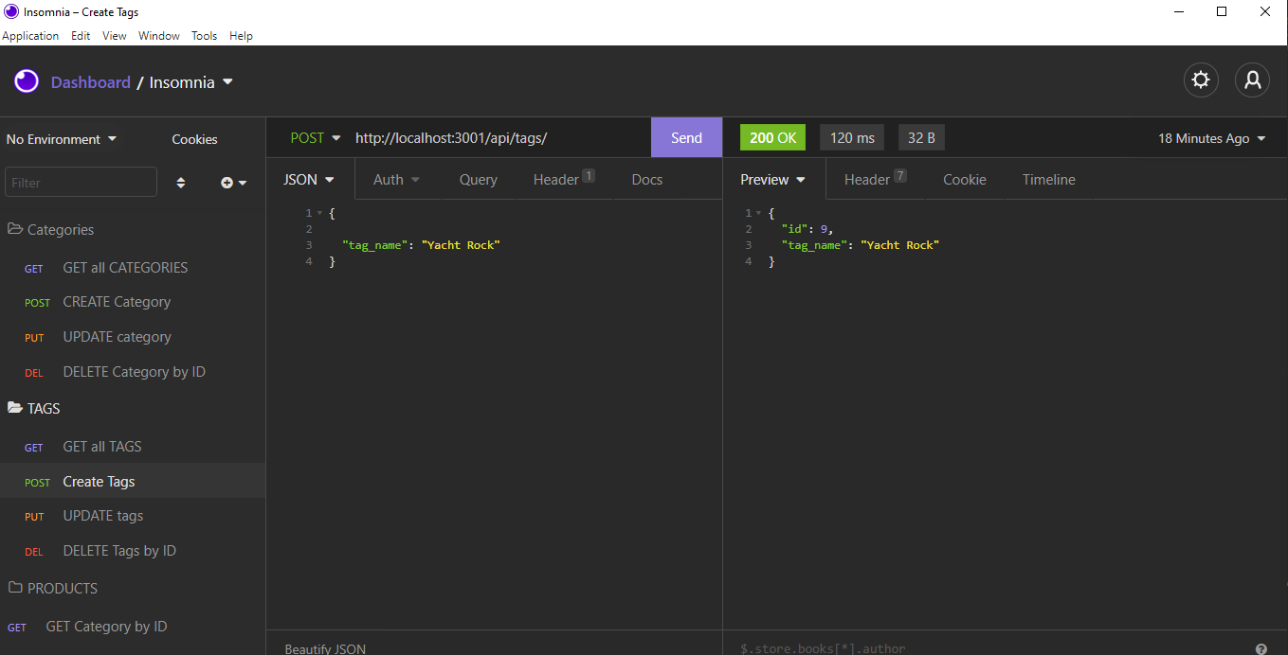
Task: Click the request Filter input field
Action: tap(81, 182)
